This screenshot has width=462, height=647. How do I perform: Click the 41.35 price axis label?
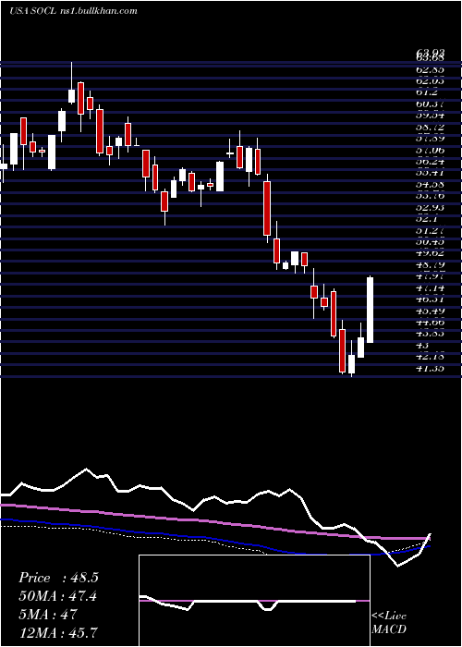tap(431, 368)
